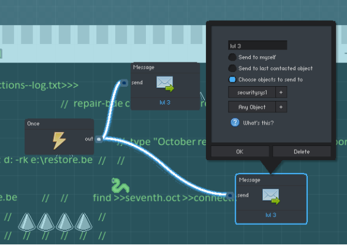Click the lvl 3 label on upper Message node
This screenshot has width=347, height=245.
pos(165,103)
